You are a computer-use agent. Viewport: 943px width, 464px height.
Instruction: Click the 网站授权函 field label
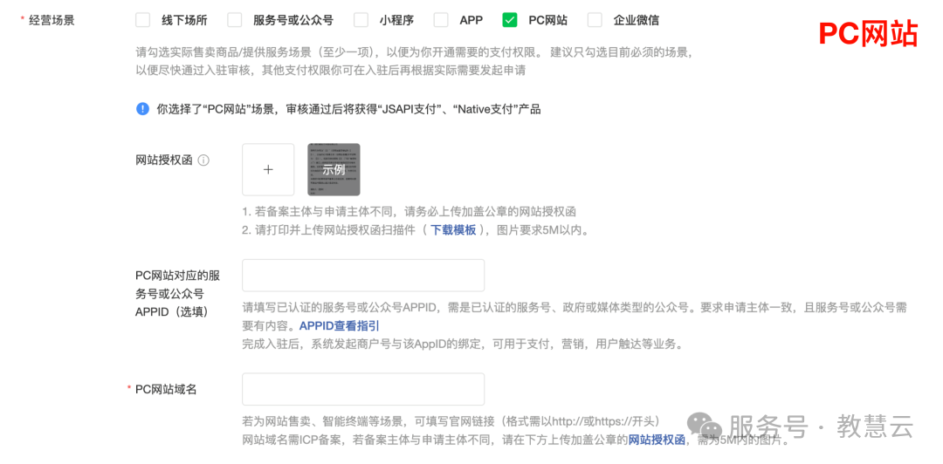click(x=163, y=160)
